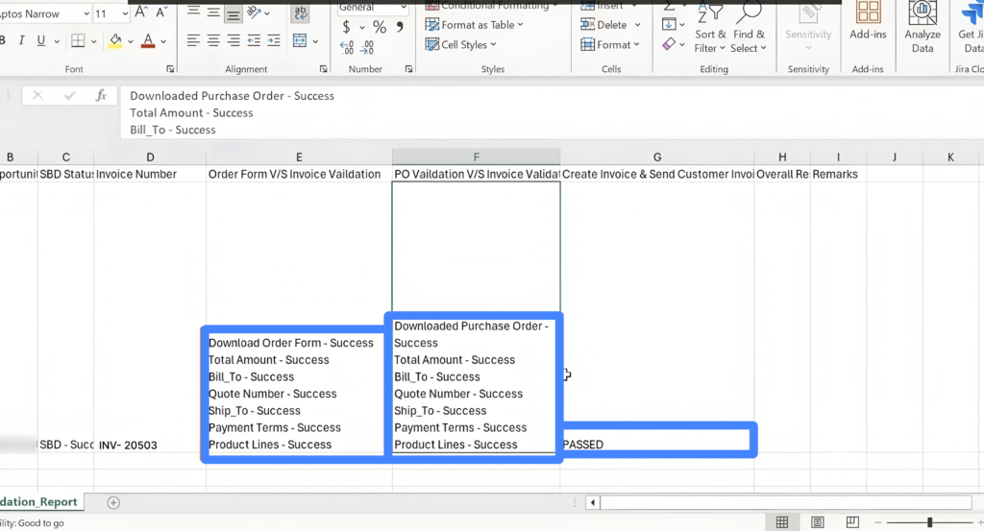Select column G header
The height and width of the screenshot is (531, 984).
(x=657, y=157)
